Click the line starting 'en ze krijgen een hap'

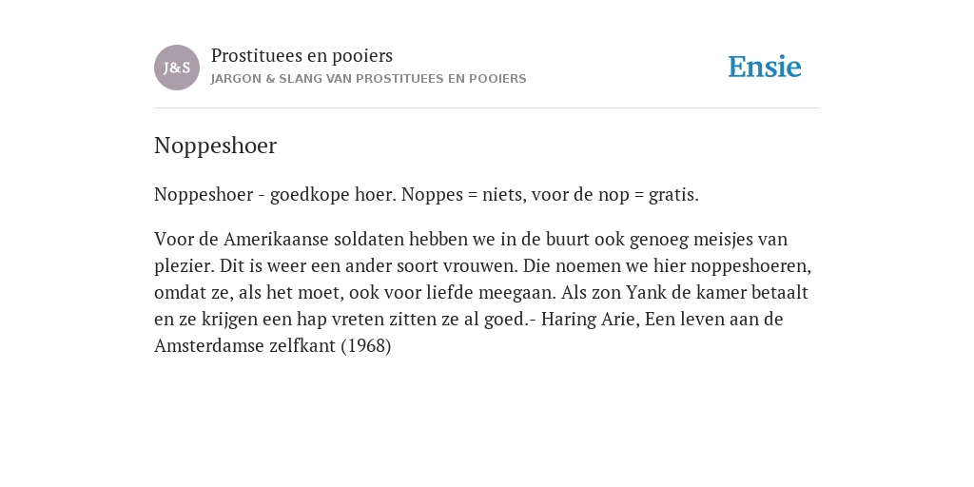coord(468,320)
